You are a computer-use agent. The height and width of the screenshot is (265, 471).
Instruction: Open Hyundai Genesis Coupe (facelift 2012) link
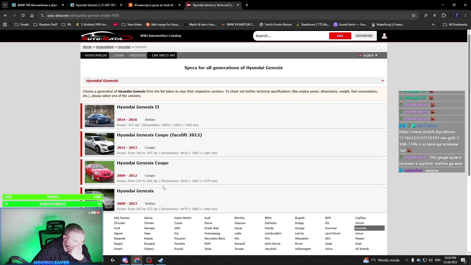[159, 135]
